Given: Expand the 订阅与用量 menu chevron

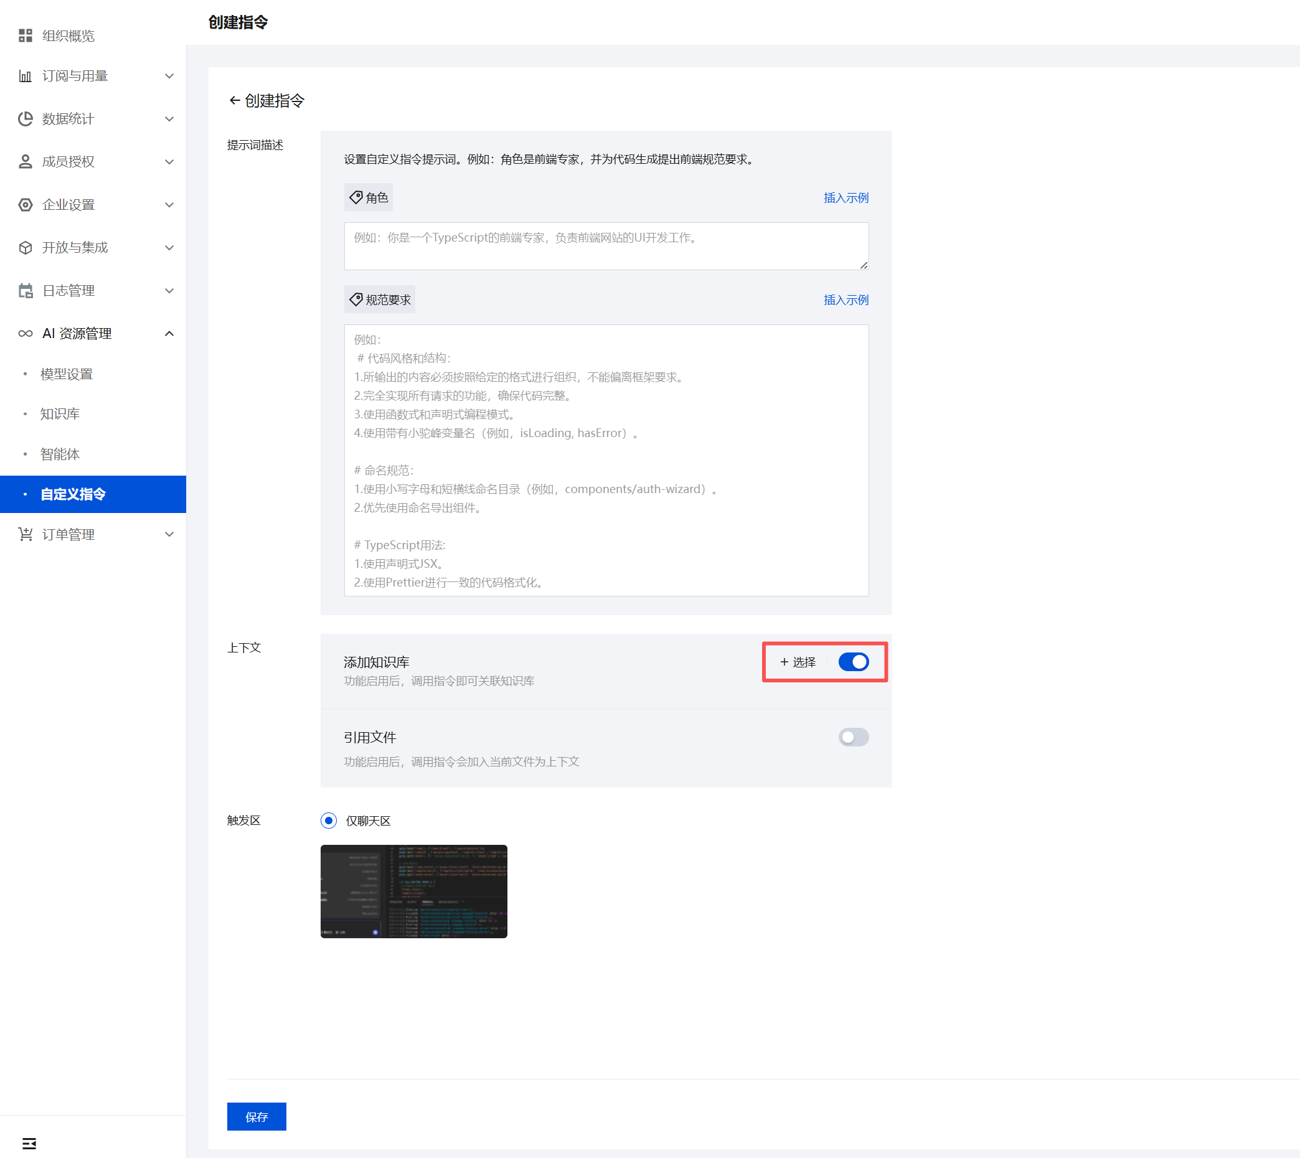Looking at the screenshot, I should 169,77.
